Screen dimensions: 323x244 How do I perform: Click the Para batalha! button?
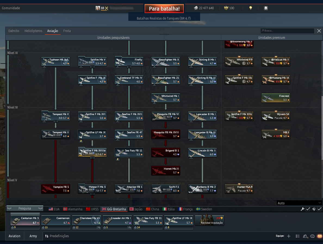click(164, 8)
